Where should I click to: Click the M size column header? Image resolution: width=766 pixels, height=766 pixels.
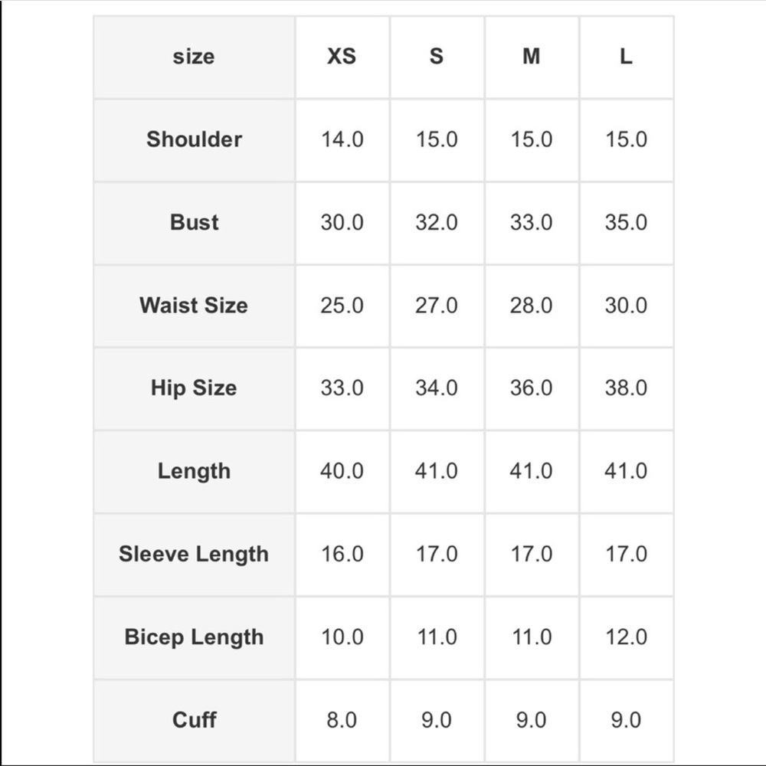click(x=532, y=57)
